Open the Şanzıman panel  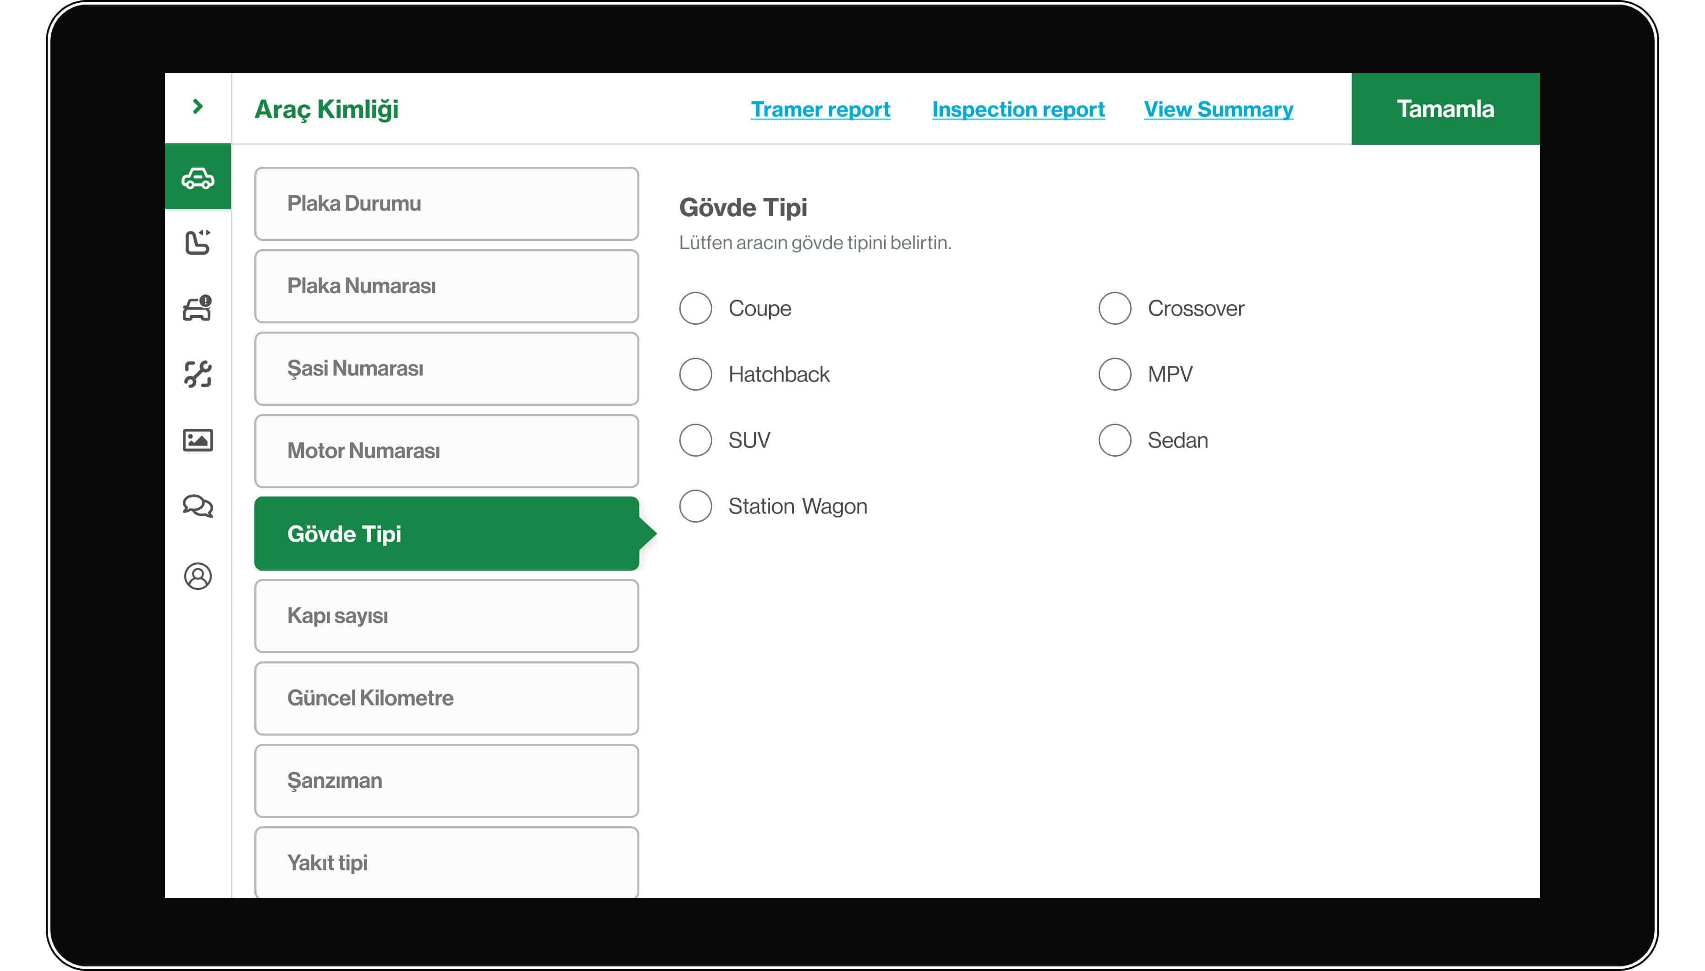click(x=446, y=780)
